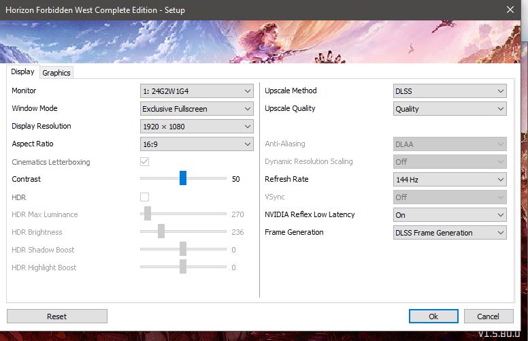The height and width of the screenshot is (341, 528).
Task: Click the Contrast value 50
Action: click(x=235, y=179)
